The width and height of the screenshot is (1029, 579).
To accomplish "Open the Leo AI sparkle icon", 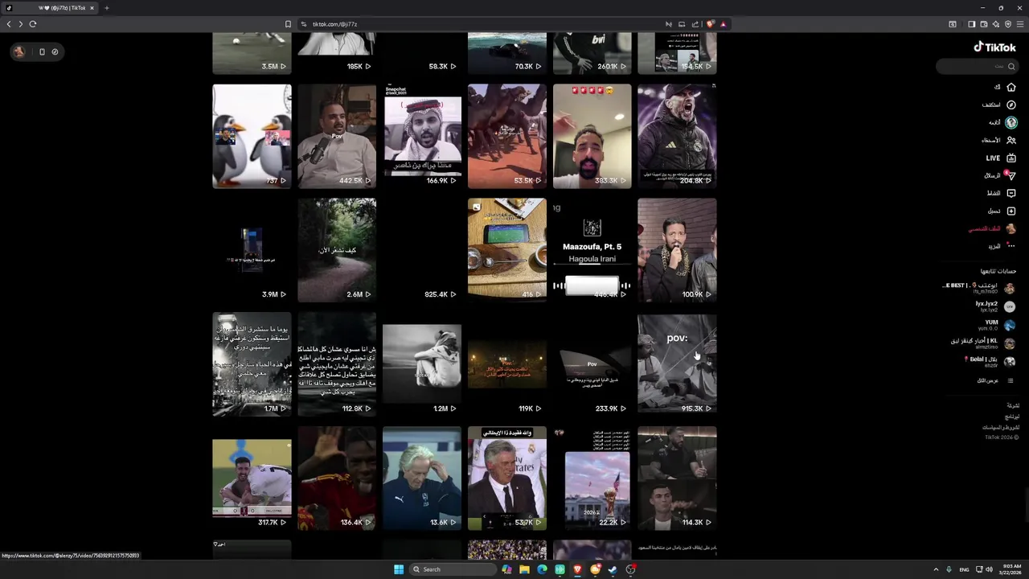I will click(996, 24).
